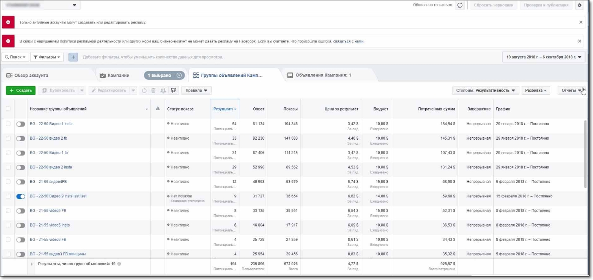Open the settings gear in the top-right corner
593x280 pixels.
(x=580, y=5)
